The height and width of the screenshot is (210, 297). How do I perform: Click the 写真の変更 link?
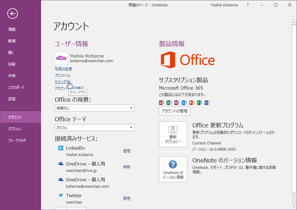click(64, 69)
